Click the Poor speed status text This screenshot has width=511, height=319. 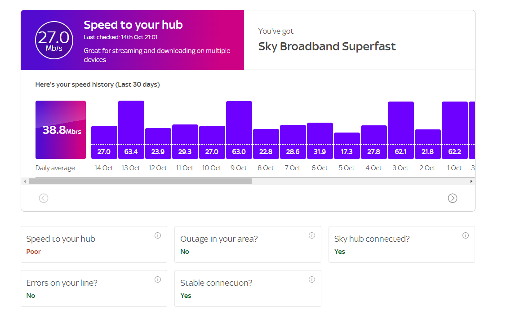coord(33,252)
